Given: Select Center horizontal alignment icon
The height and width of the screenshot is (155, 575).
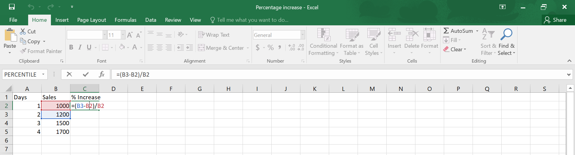Looking at the screenshot, I should [x=160, y=48].
